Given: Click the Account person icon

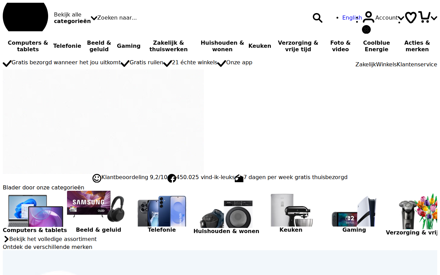Looking at the screenshot, I should (x=368, y=17).
